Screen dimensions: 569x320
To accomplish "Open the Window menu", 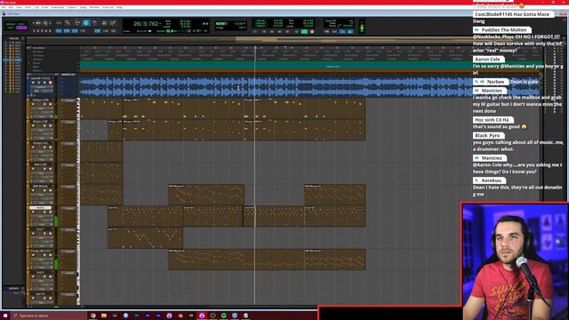I will coord(94,7).
